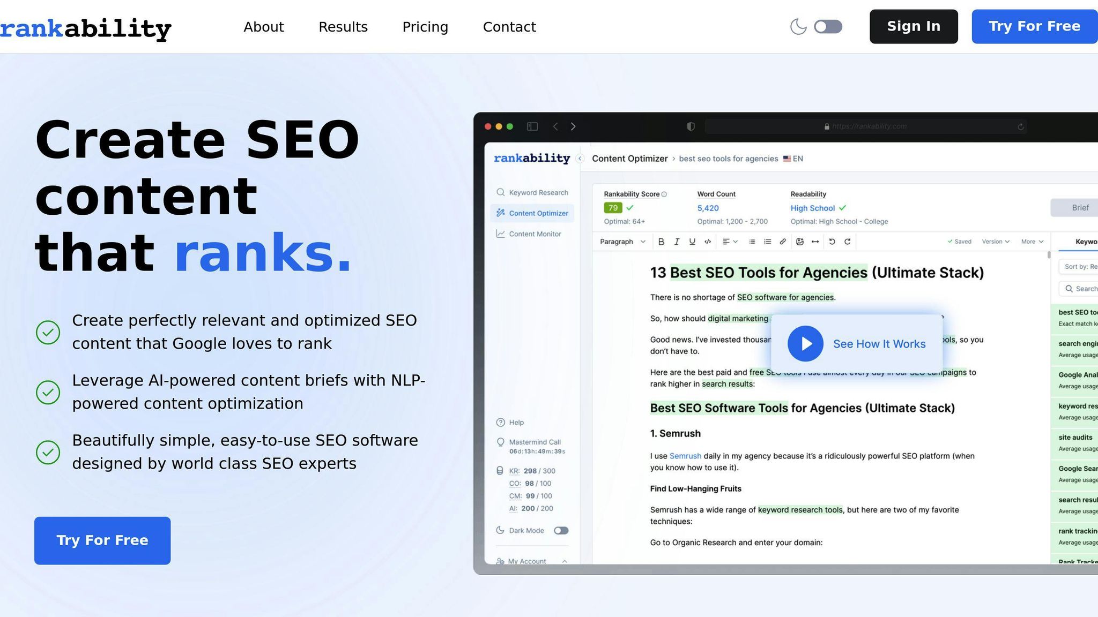The image size is (1098, 617).
Task: Click the page reload icon
Action: [x=1021, y=127]
